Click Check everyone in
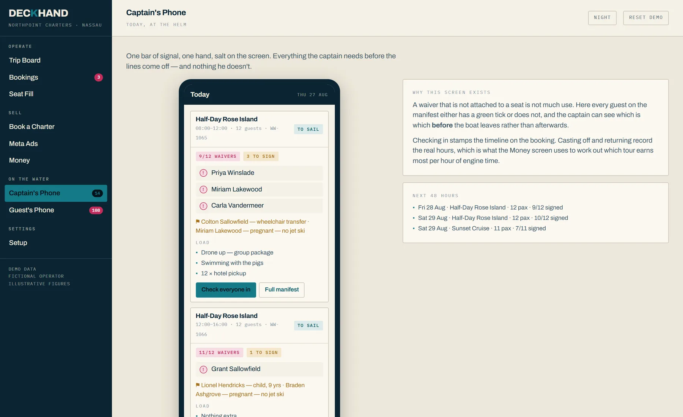The image size is (683, 417). tap(226, 290)
